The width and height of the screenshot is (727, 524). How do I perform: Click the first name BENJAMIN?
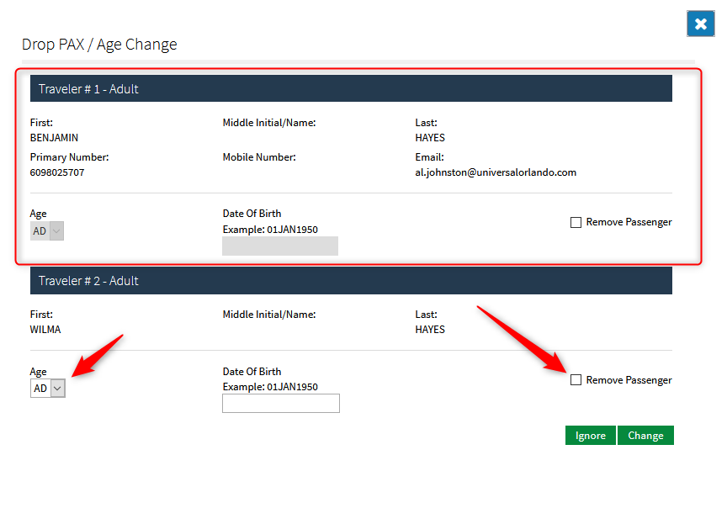[x=54, y=138]
